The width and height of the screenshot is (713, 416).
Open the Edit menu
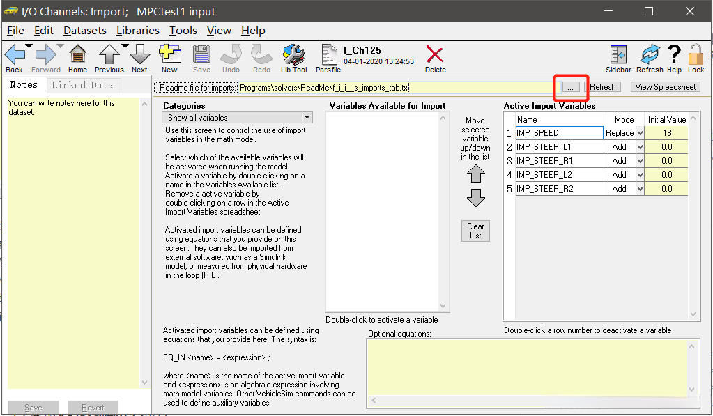44,31
